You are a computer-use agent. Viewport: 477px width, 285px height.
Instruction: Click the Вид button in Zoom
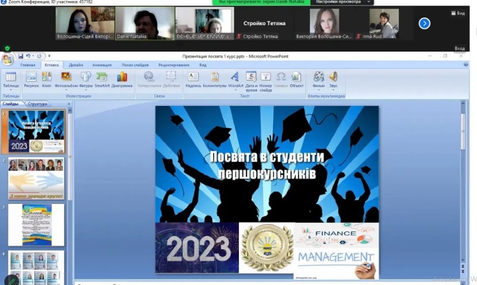458,13
